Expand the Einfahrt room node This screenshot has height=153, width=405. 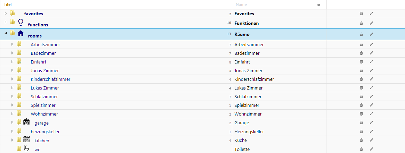pos(12,62)
